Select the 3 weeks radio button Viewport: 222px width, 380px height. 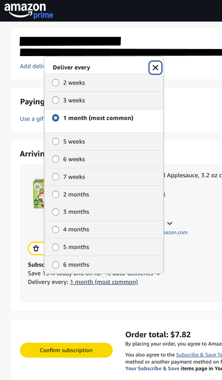coord(55,100)
